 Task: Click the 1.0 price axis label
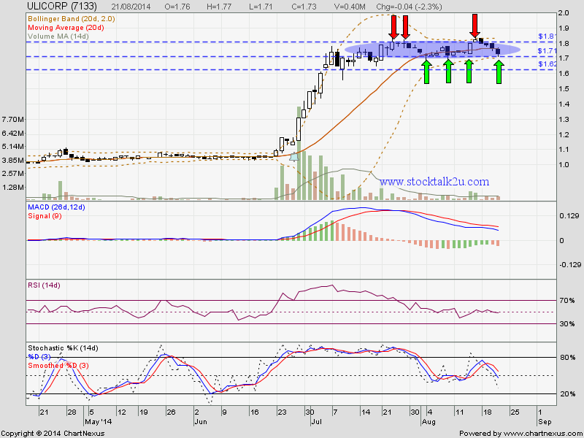564,165
